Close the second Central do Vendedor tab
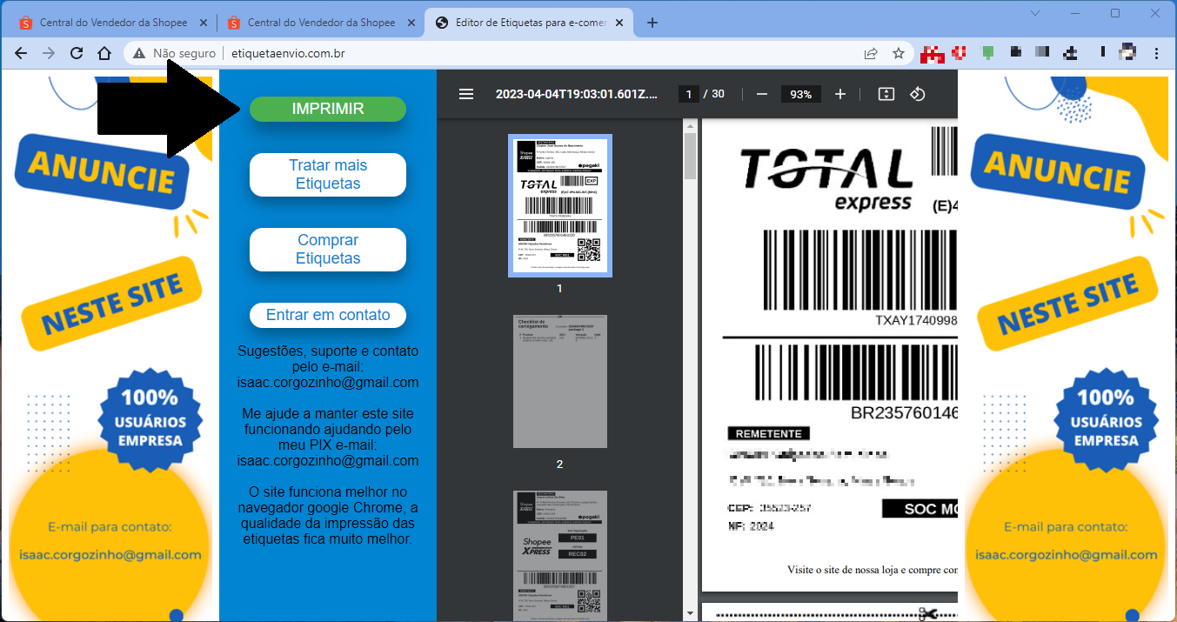The image size is (1177, 622). tap(410, 23)
